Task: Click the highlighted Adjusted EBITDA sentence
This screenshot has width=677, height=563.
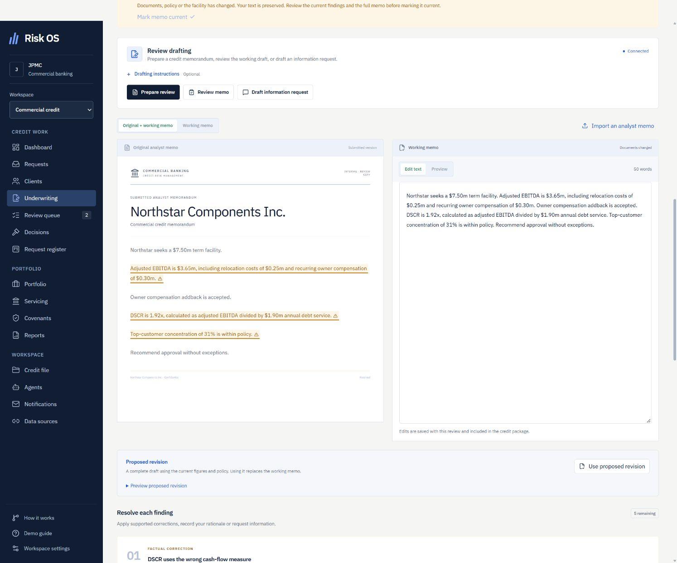Action: 249,274
